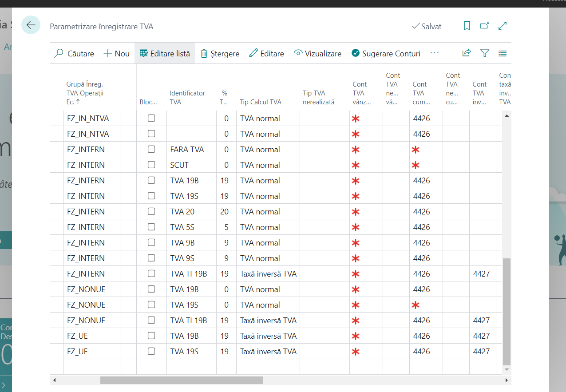Open page in a new window icon
This screenshot has width=566, height=392.
point(484,26)
